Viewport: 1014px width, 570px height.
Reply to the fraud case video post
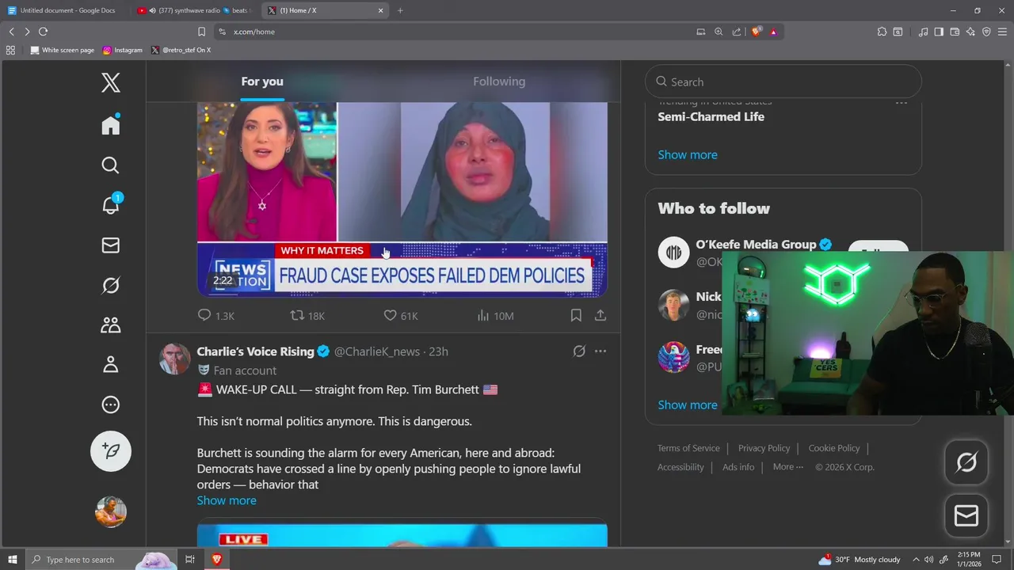215,315
